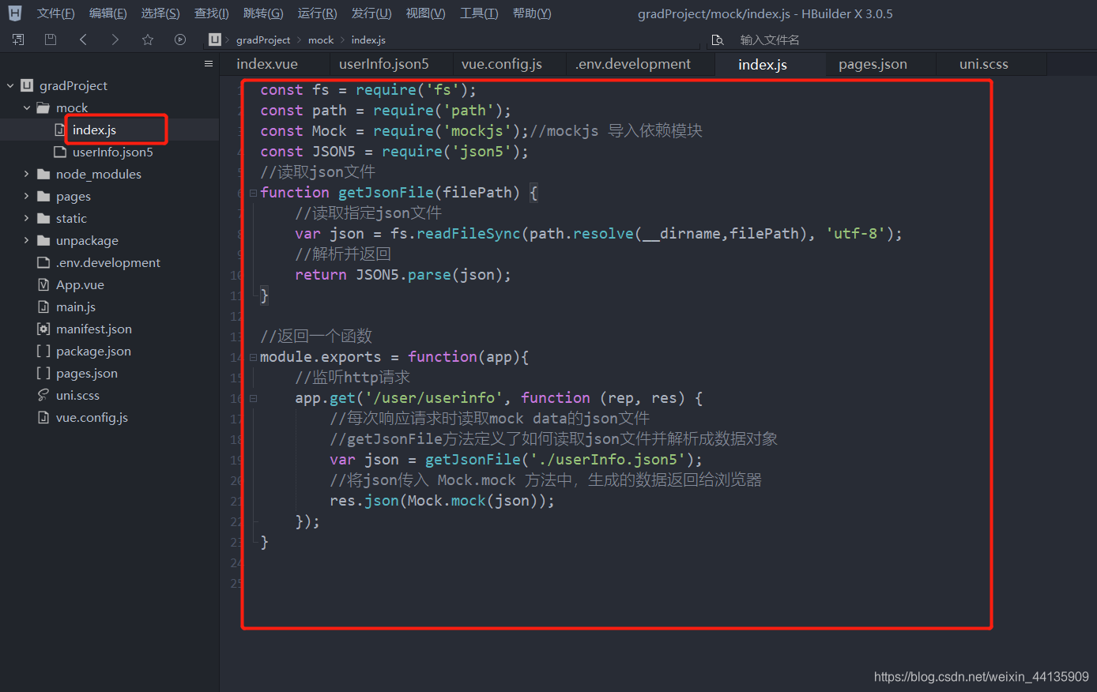Click the star bookmark toolbar icon
Viewport: 1097px width, 692px height.
click(148, 39)
